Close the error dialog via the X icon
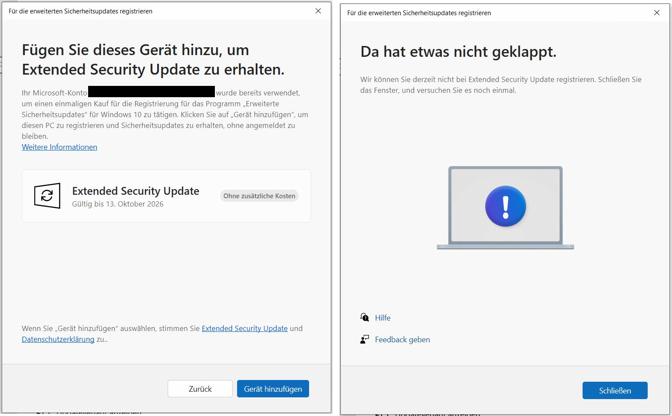This screenshot has height=416, width=672. coord(657,13)
